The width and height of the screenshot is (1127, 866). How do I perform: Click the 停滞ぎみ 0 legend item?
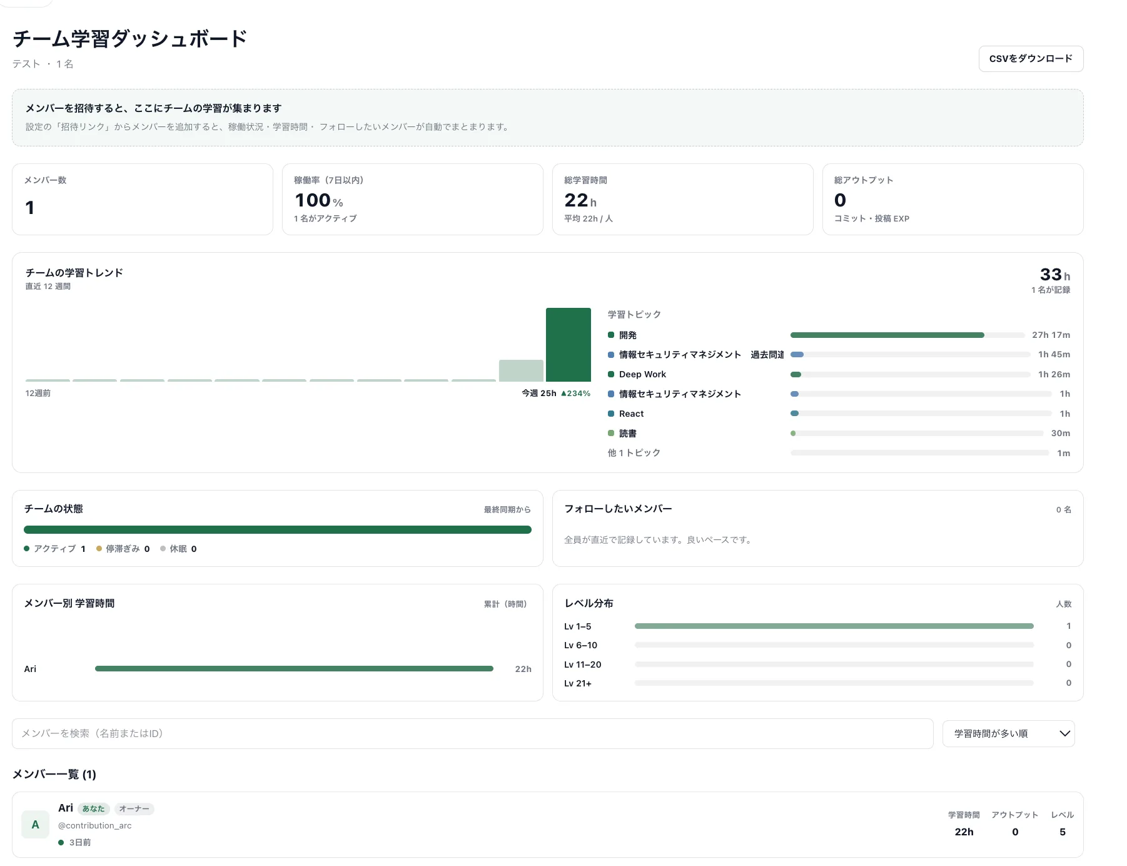[123, 549]
